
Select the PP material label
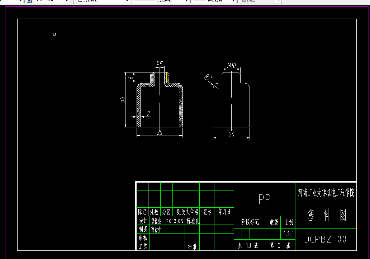coord(265,199)
